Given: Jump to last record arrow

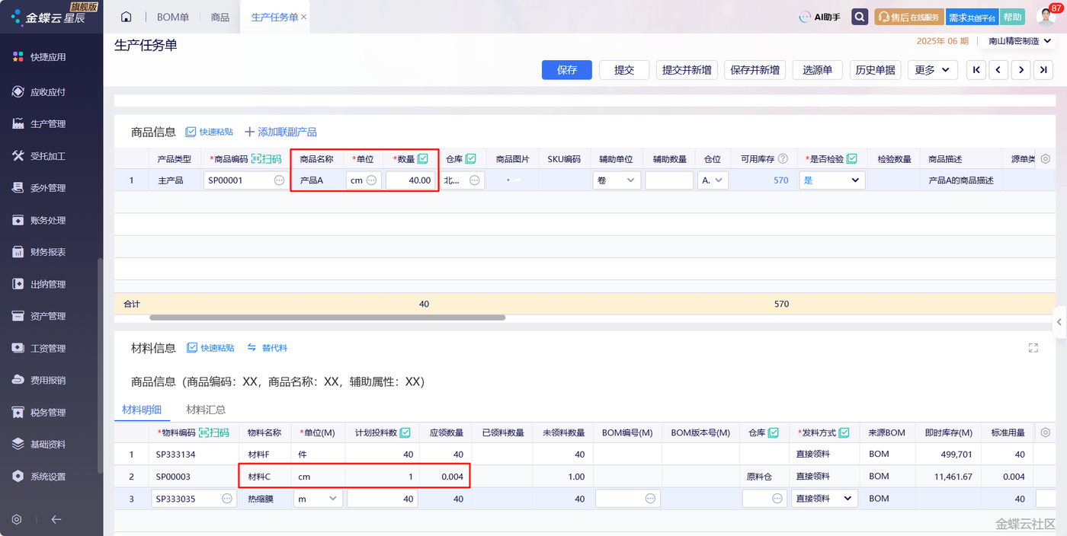Looking at the screenshot, I should pos(1043,70).
